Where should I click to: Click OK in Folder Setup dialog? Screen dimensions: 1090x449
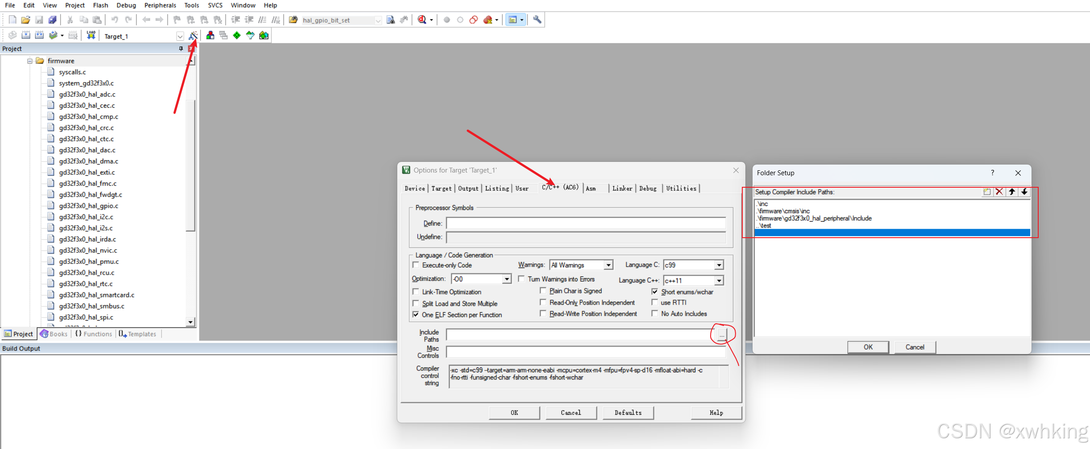coord(868,347)
